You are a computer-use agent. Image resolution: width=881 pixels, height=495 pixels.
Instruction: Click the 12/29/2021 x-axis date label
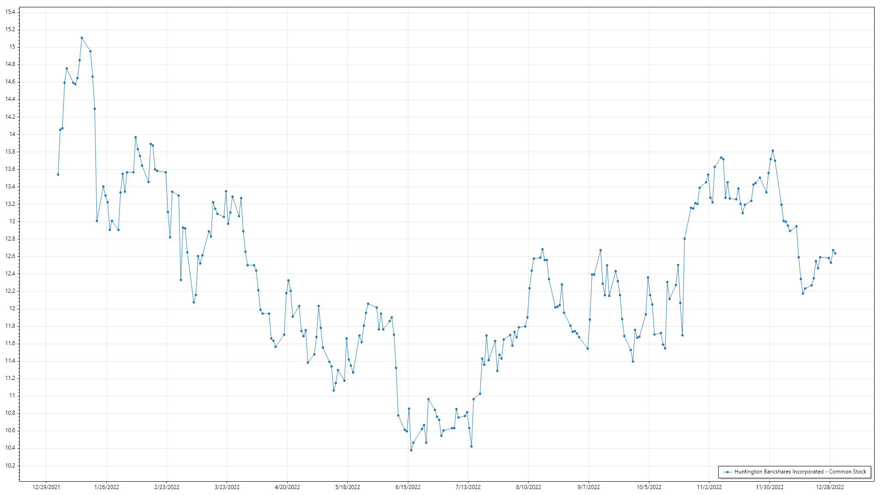[46, 487]
